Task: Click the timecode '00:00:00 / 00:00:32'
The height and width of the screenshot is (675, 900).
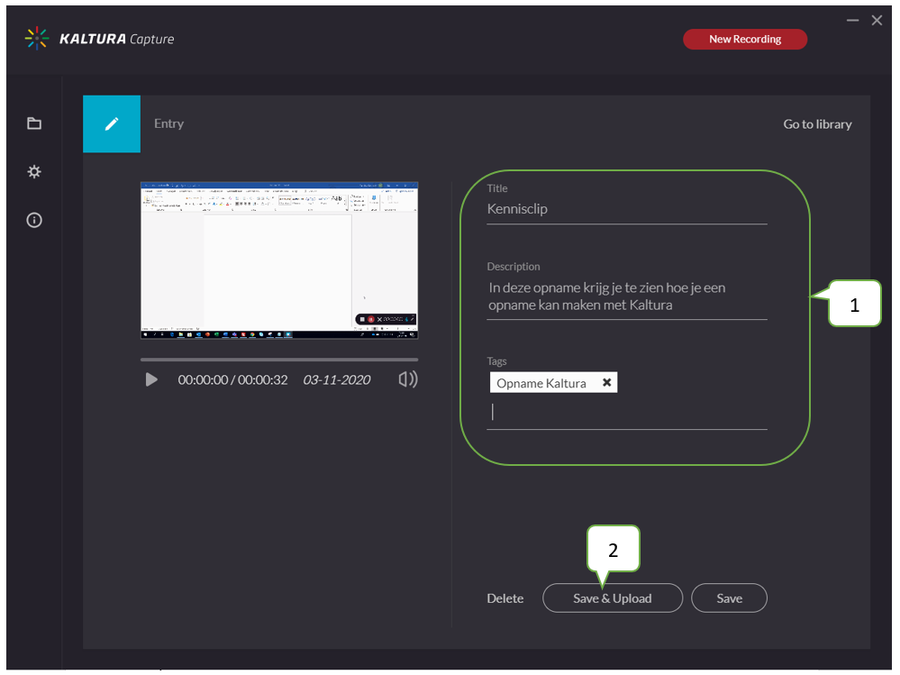Action: click(x=232, y=379)
